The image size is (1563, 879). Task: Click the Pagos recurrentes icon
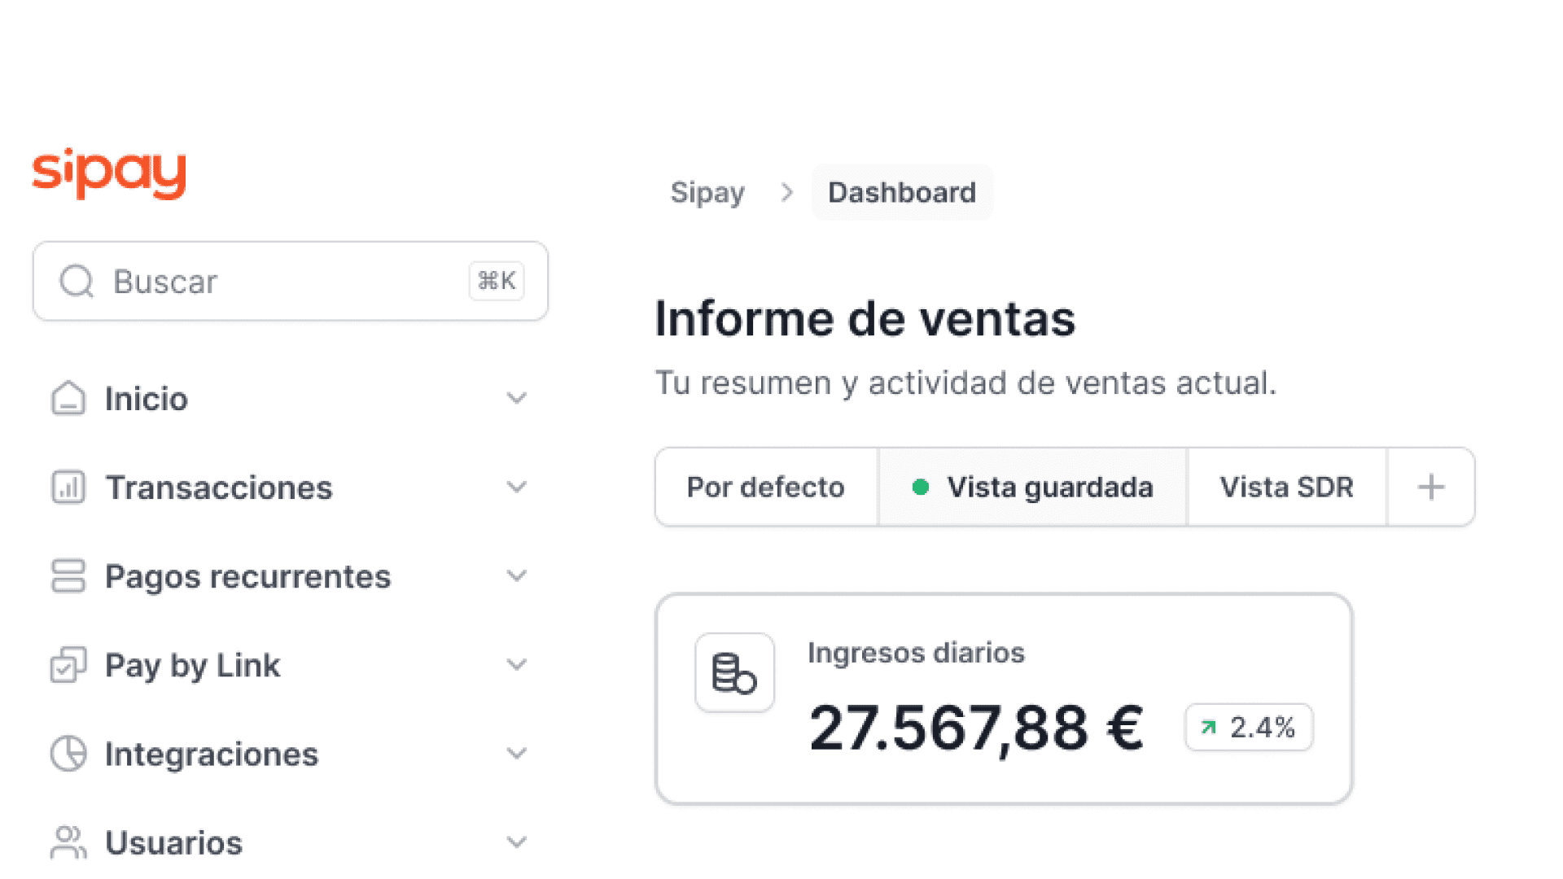point(68,576)
